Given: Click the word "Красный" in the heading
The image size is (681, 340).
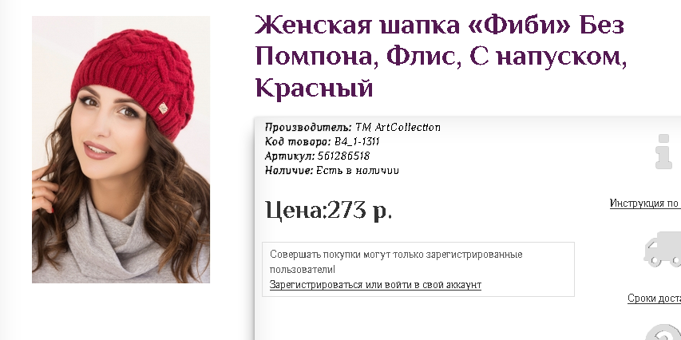Looking at the screenshot, I should (x=314, y=88).
